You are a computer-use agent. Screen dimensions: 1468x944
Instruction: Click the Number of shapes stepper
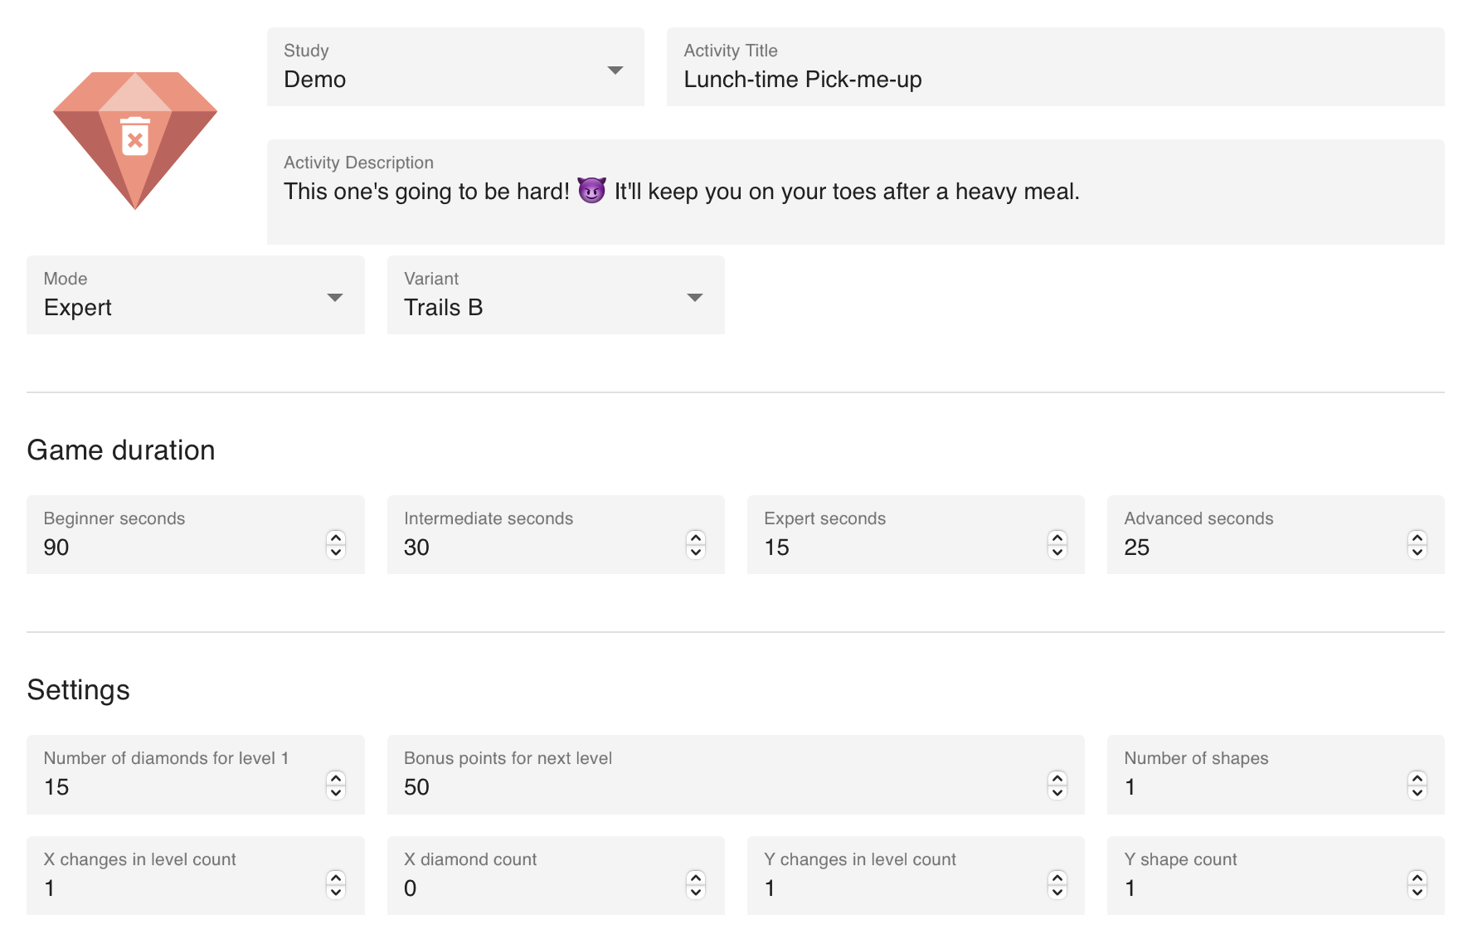coord(1417,785)
